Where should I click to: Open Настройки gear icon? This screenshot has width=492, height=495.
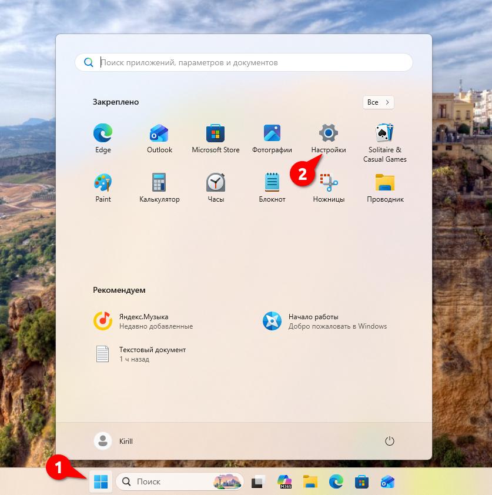[x=329, y=133]
